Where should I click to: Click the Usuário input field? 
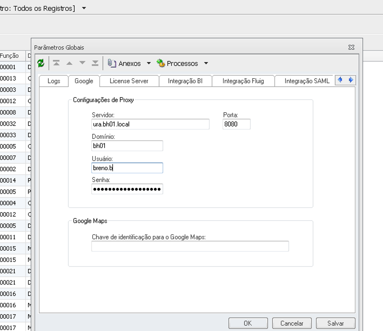(127, 168)
